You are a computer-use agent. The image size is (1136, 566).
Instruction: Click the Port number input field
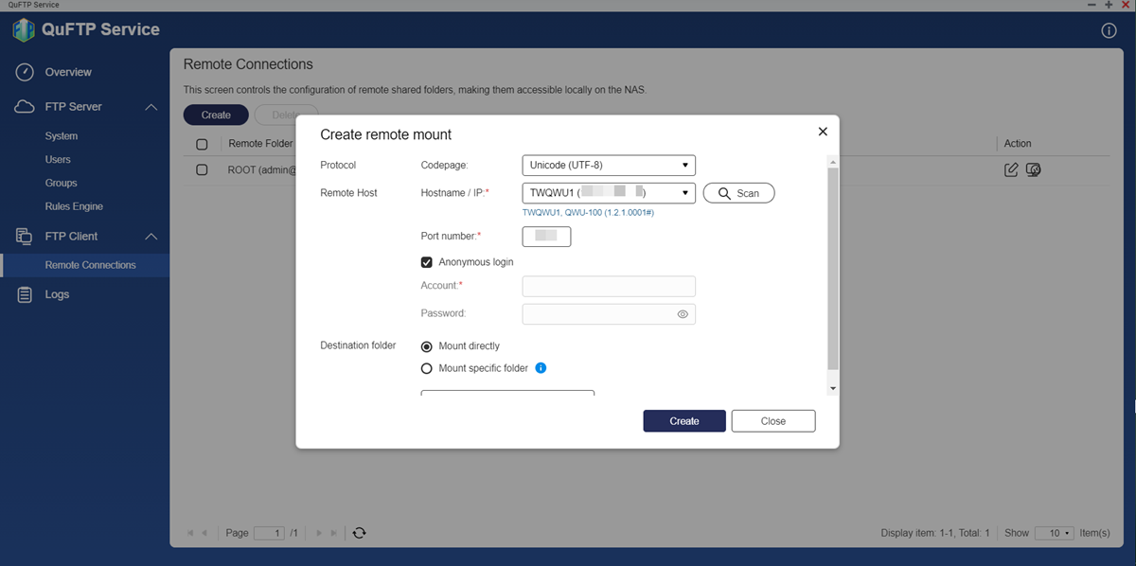point(546,236)
